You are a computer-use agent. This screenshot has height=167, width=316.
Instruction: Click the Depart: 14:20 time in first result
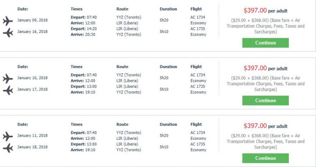click(84, 29)
